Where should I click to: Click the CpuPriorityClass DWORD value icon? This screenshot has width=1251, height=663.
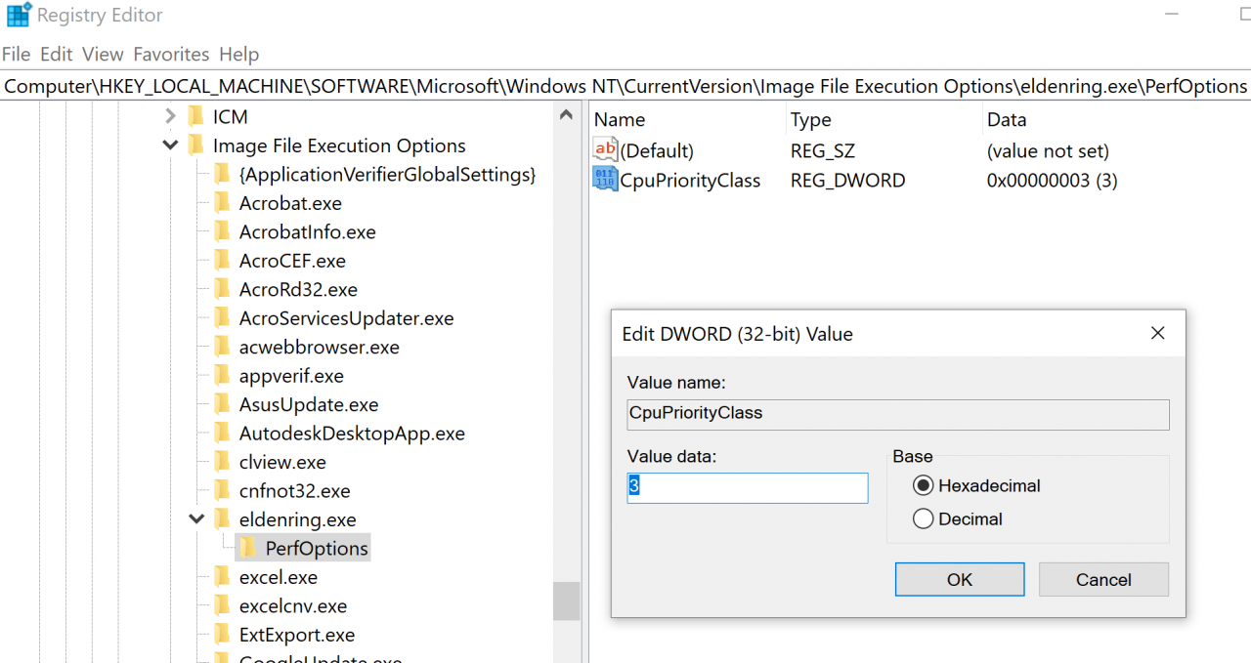pyautogui.click(x=606, y=180)
